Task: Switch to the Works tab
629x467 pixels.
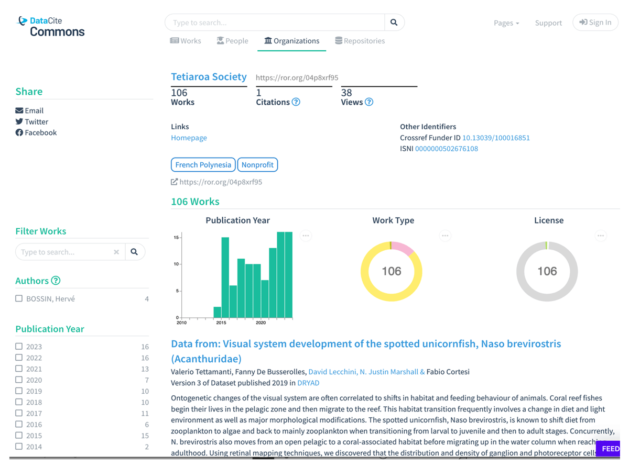Action: point(186,41)
